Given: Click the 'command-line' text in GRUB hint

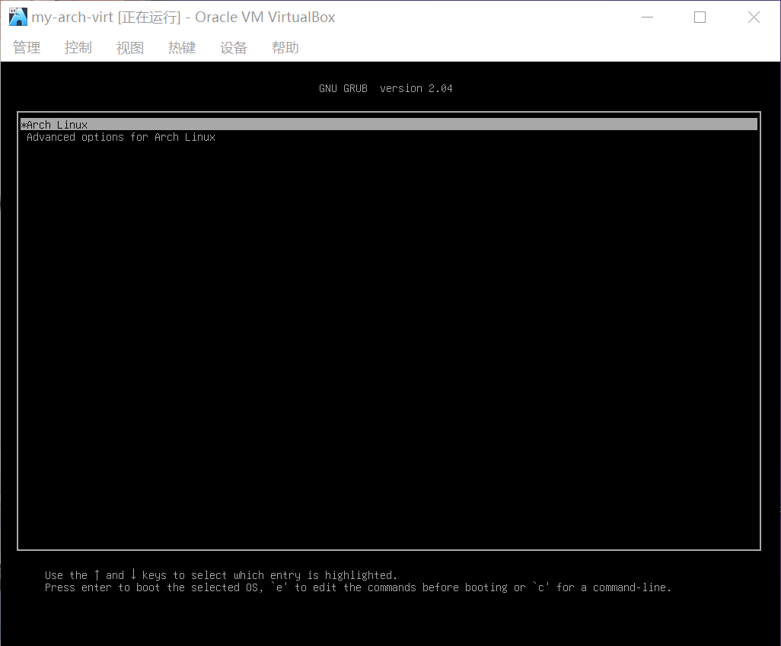Looking at the screenshot, I should point(631,587).
